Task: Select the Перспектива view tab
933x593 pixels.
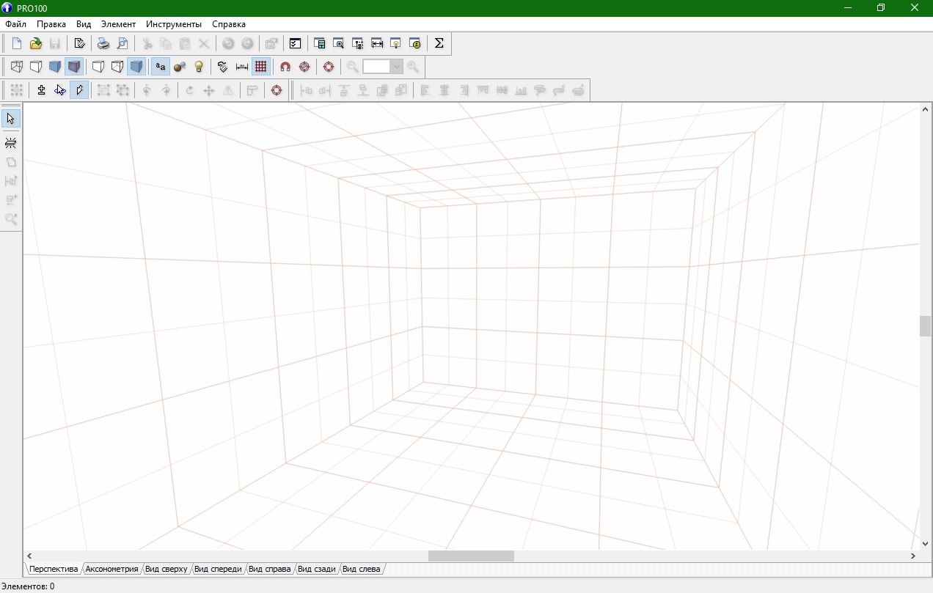Action: (x=54, y=569)
